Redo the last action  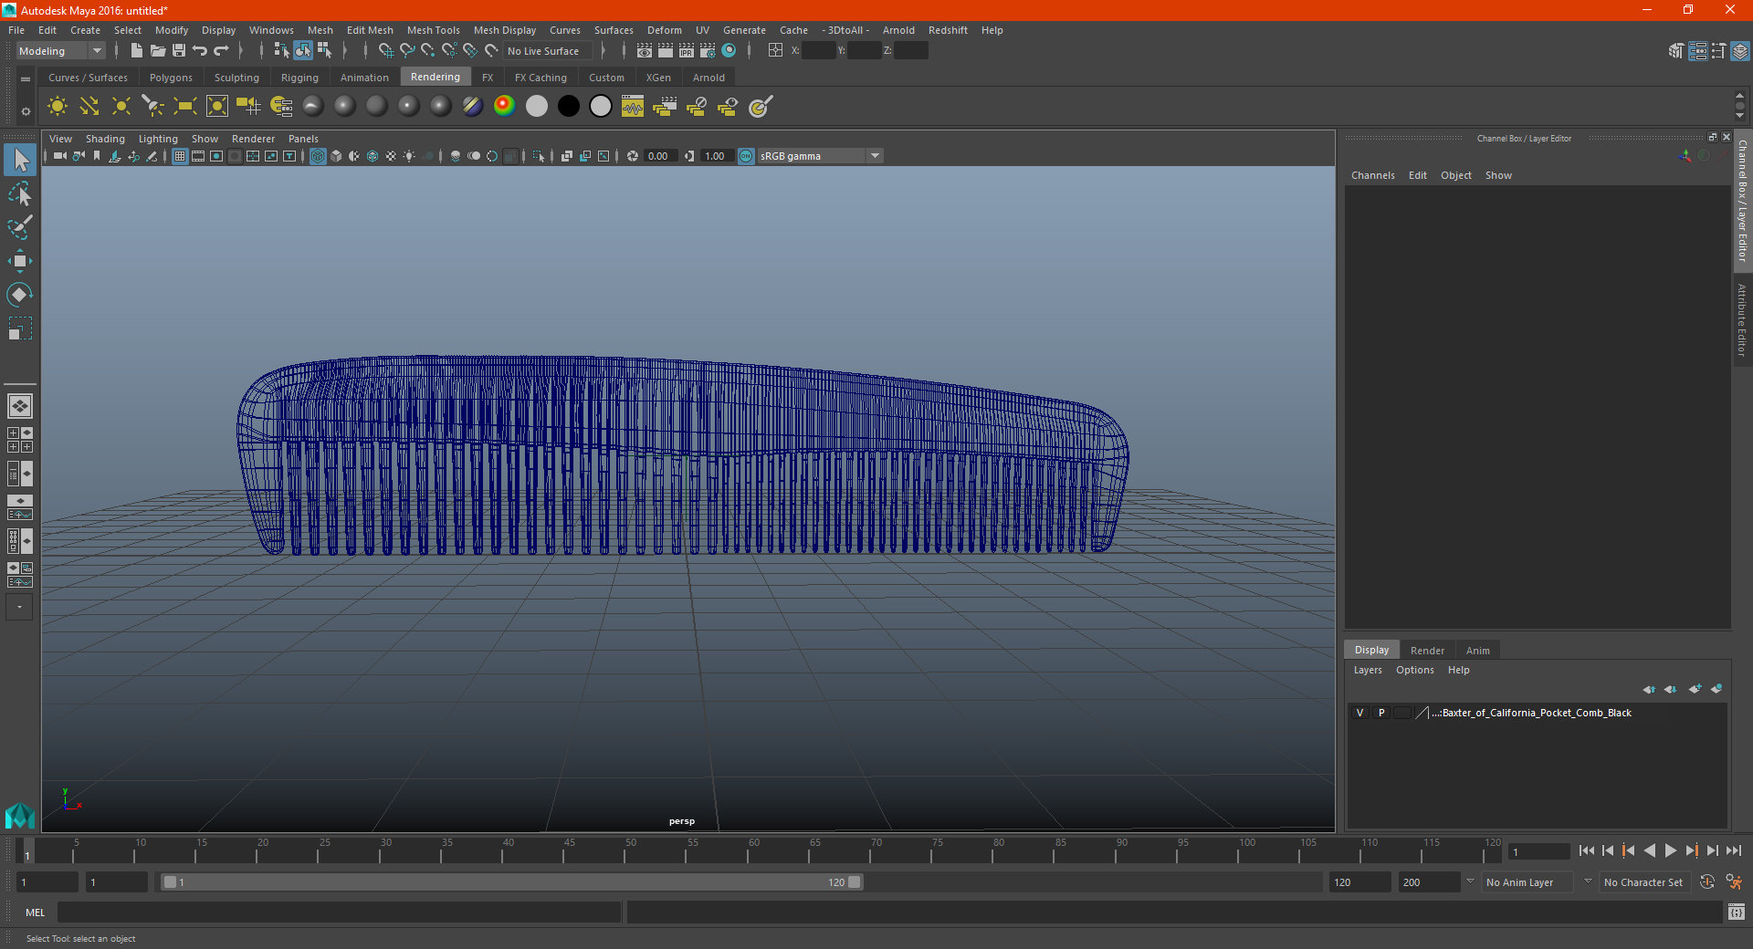221,51
